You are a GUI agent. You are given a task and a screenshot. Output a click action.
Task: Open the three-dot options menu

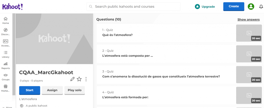[x=86, y=79]
